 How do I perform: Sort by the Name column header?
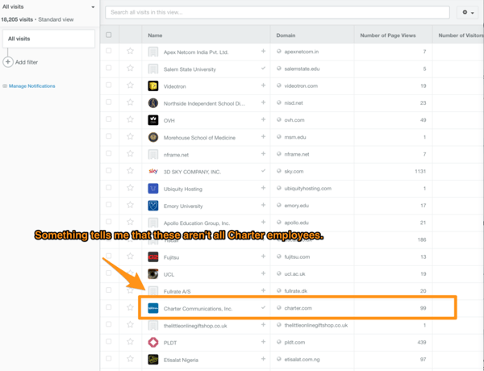[x=155, y=35]
